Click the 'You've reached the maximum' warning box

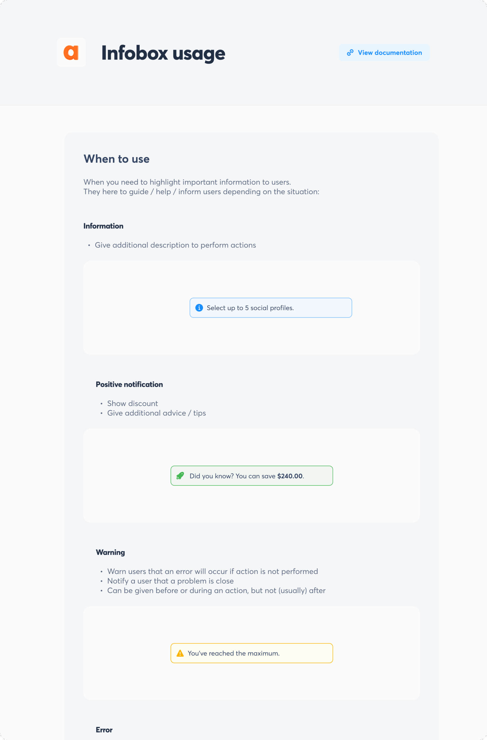point(251,653)
